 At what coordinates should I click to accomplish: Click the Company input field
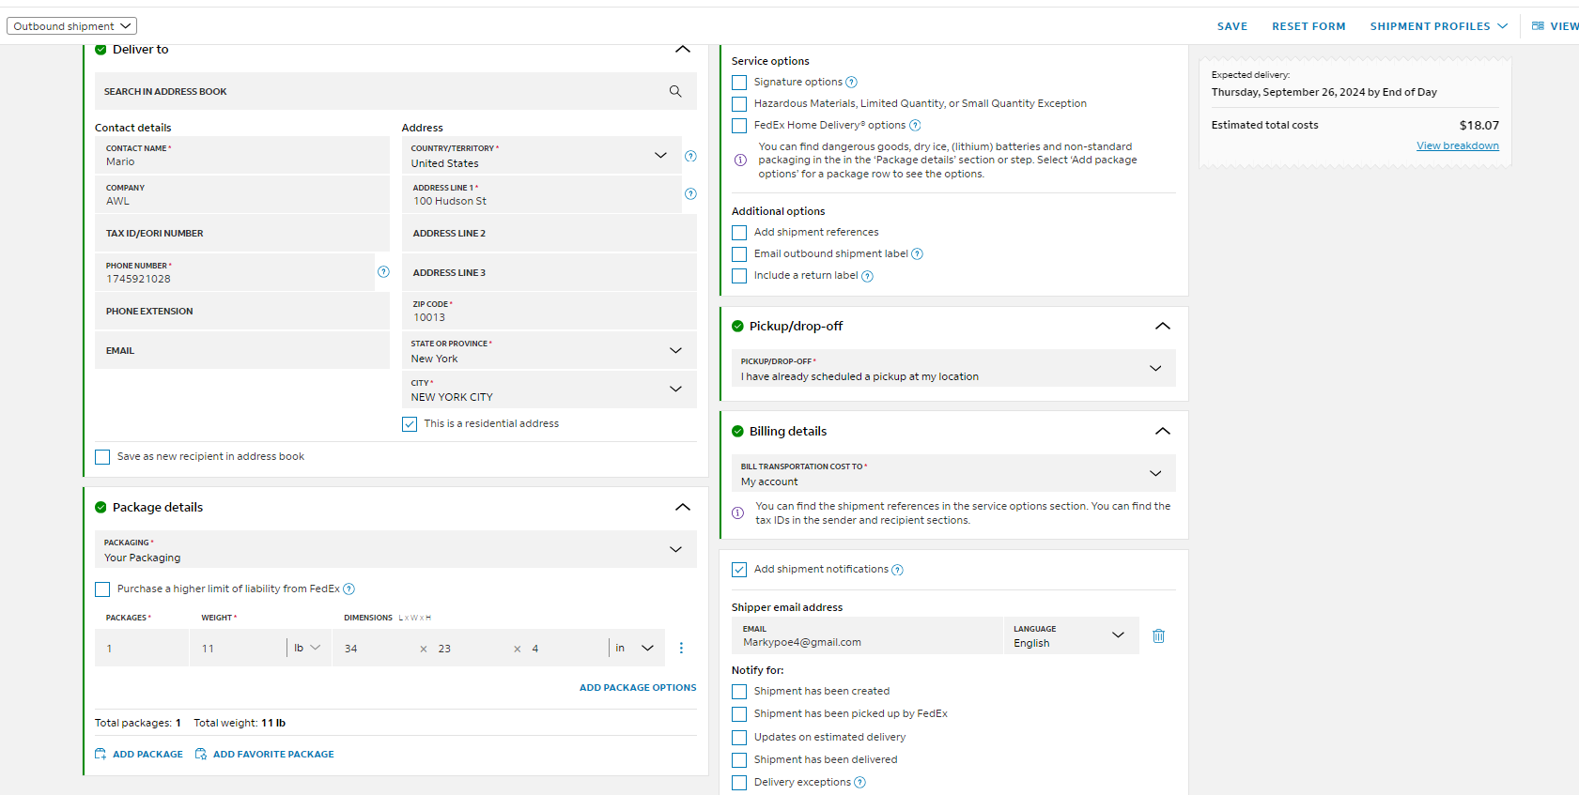pyautogui.click(x=242, y=194)
